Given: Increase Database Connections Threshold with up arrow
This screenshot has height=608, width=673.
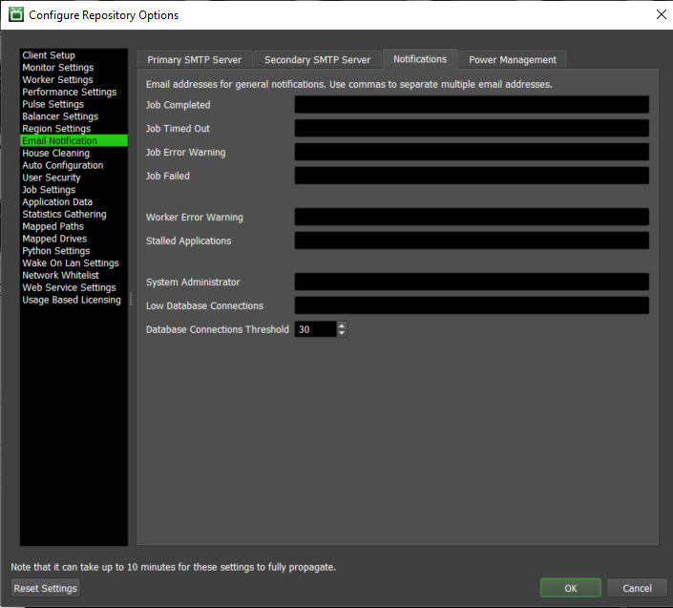Looking at the screenshot, I should click(x=343, y=325).
